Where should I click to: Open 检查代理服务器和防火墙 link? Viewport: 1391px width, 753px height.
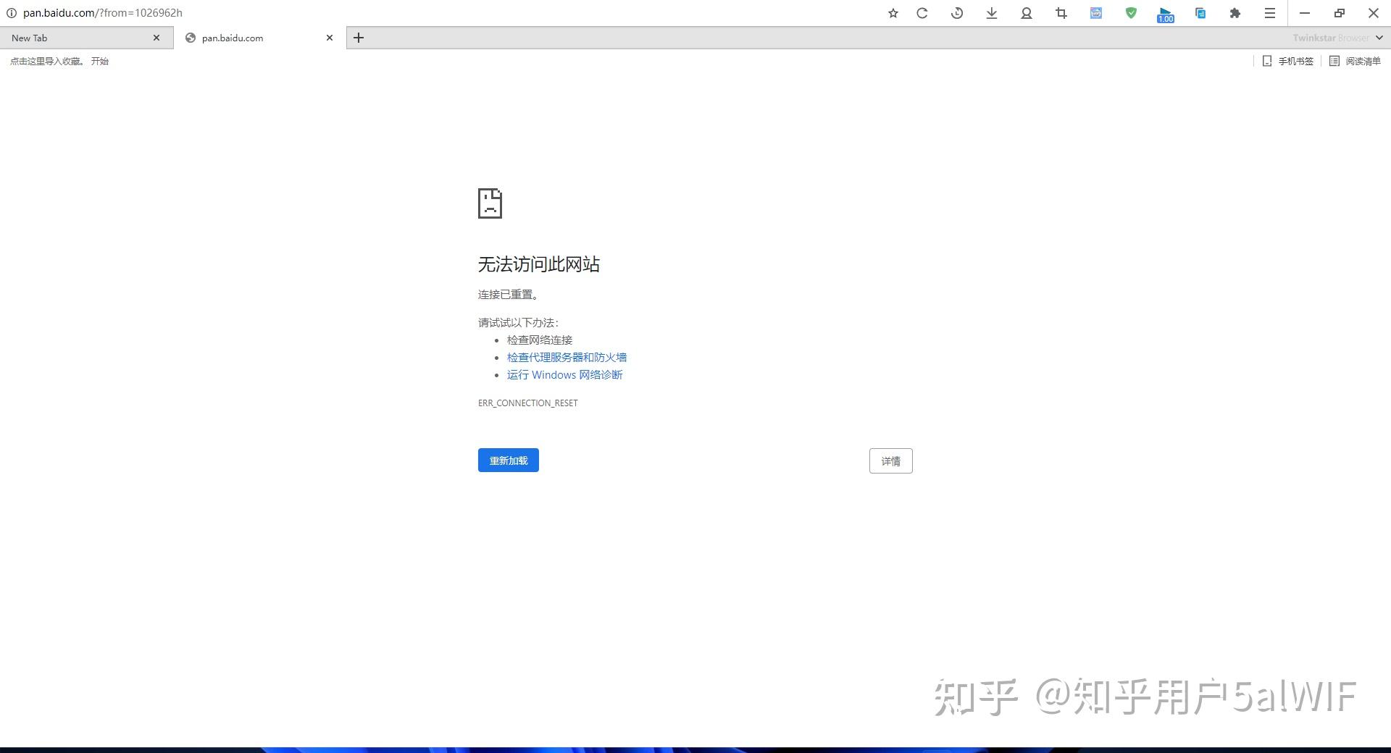pos(567,357)
